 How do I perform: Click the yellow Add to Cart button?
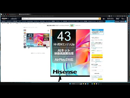pos(97,55)
